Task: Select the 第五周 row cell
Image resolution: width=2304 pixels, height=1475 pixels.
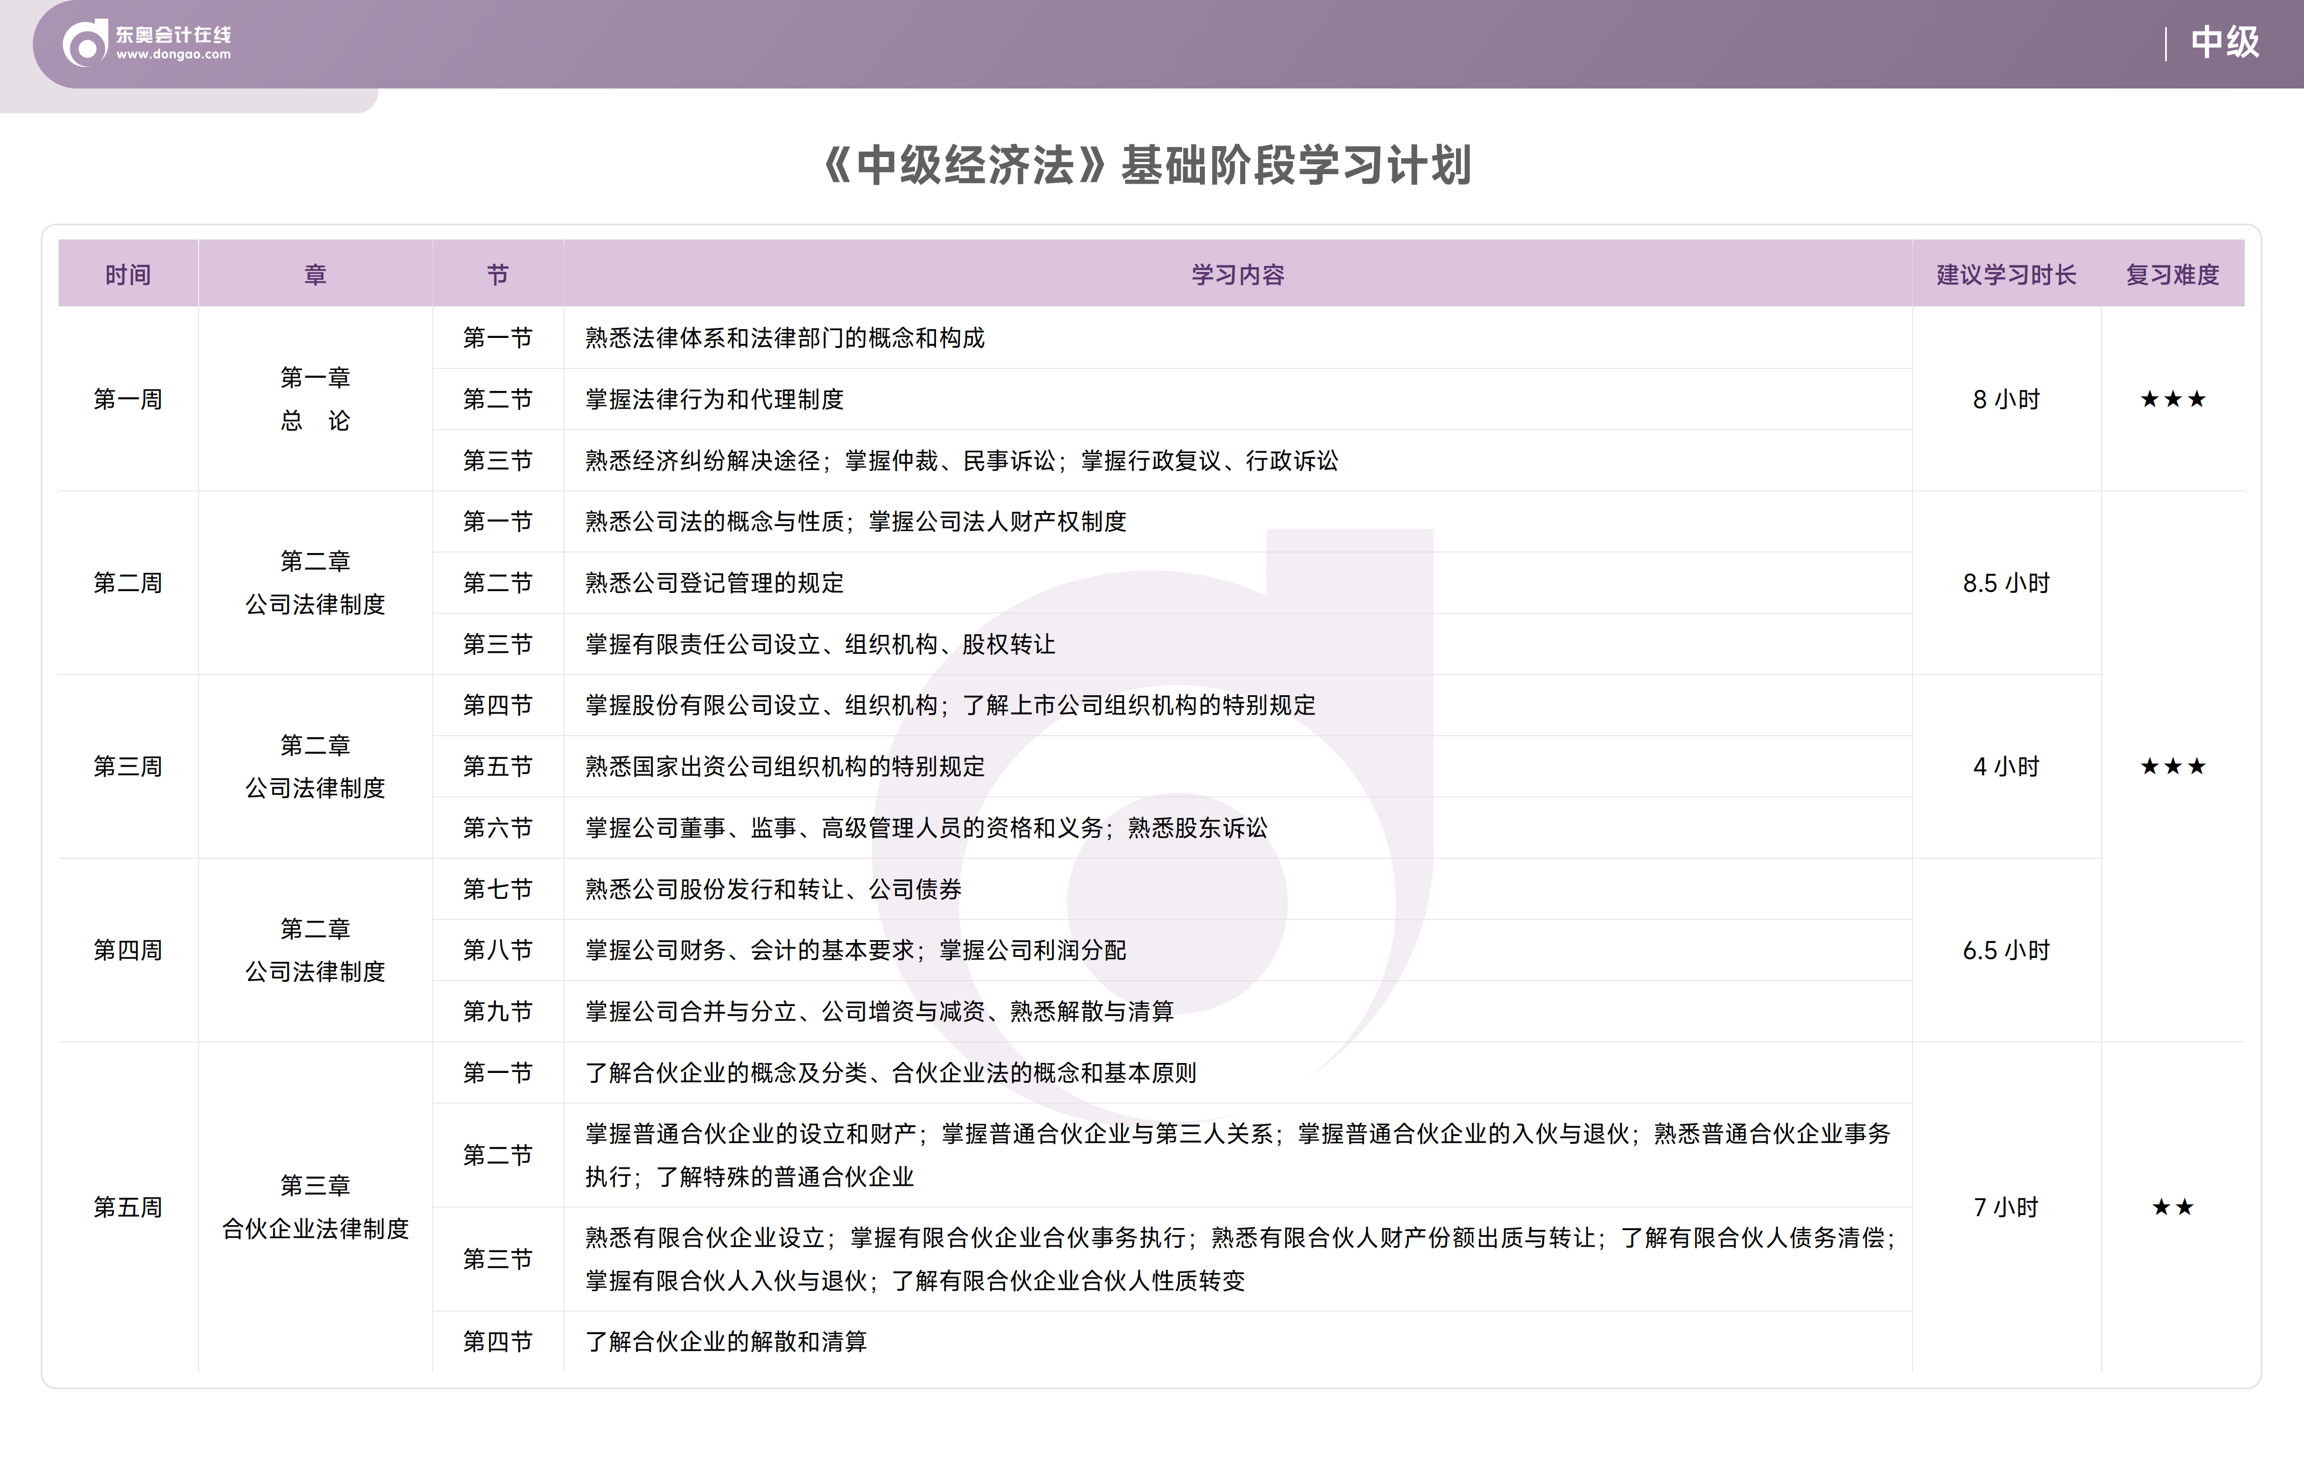Action: point(127,1207)
